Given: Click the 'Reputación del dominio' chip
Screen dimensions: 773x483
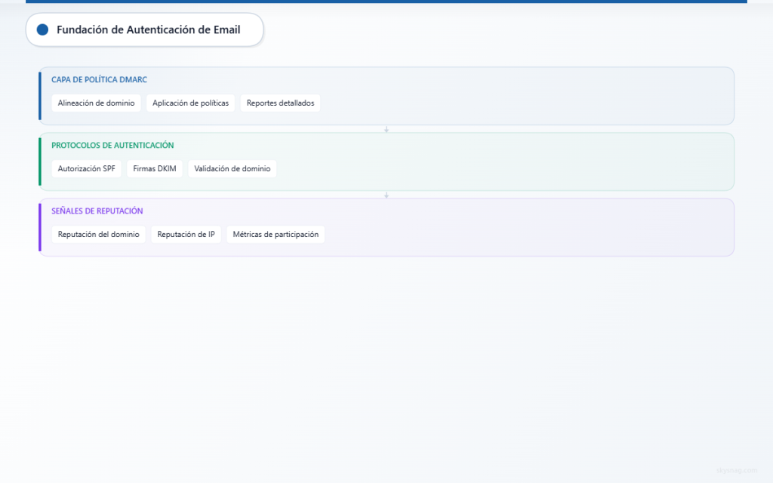Looking at the screenshot, I should tap(98, 235).
